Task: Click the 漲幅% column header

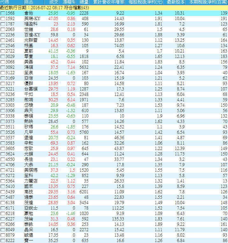Action: [x=68, y=2]
